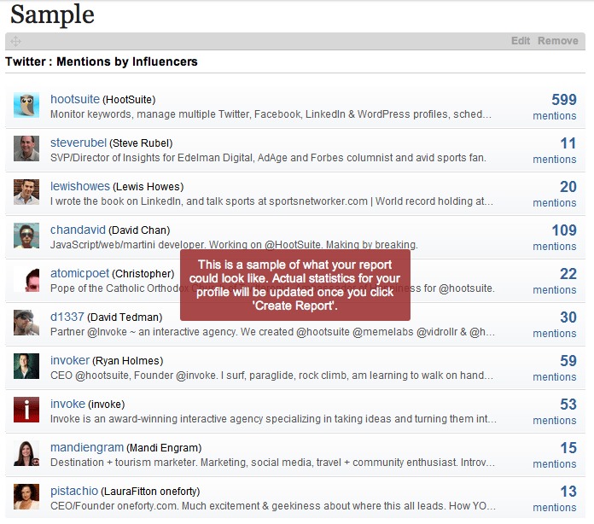594x524 pixels.
Task: Click the HootSuite owl avatar icon
Action: tap(26, 105)
